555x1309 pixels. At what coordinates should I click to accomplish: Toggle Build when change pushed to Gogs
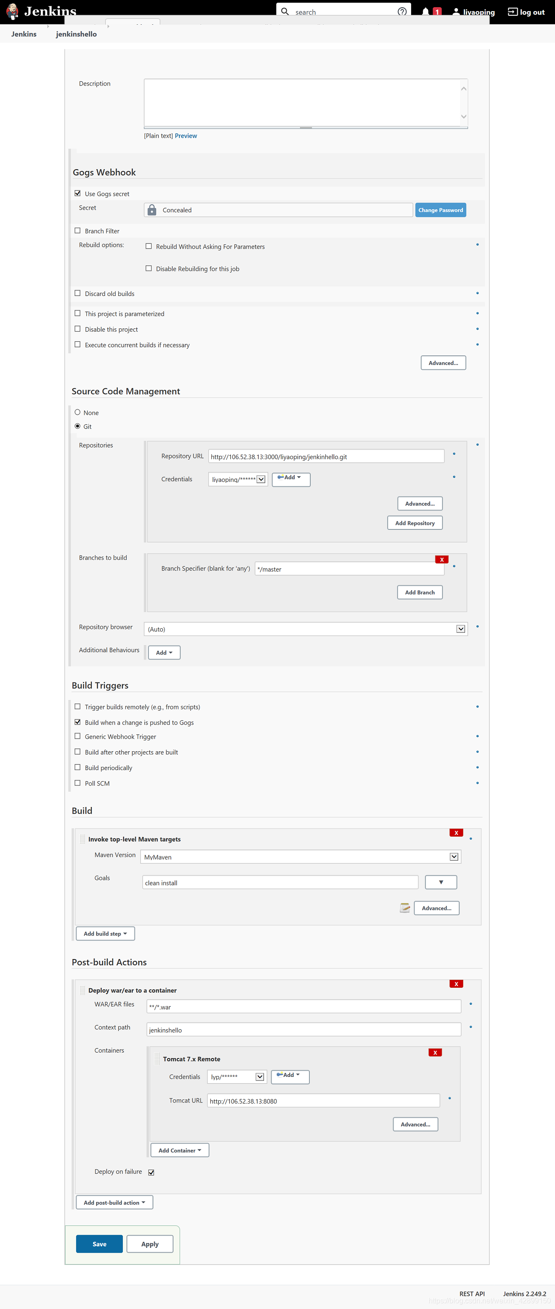[x=78, y=722]
